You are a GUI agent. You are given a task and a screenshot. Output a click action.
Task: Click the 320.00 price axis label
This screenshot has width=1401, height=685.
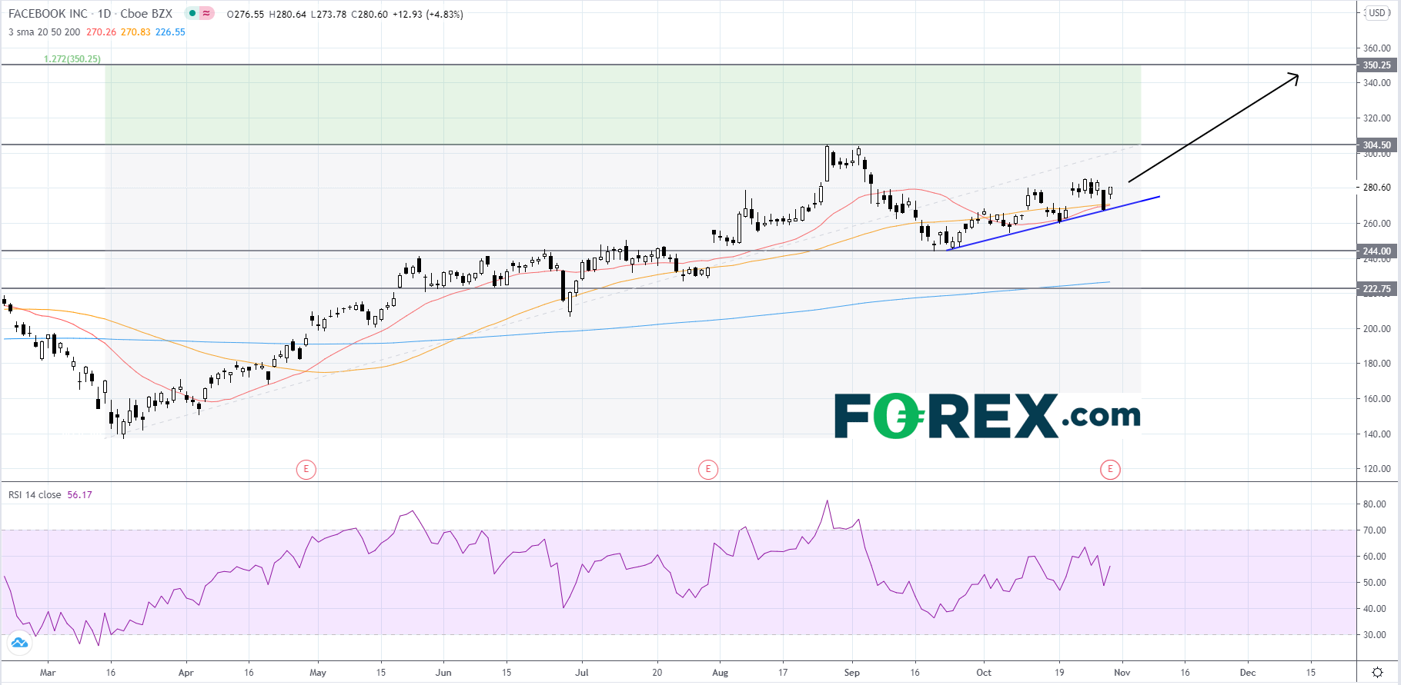1376,118
